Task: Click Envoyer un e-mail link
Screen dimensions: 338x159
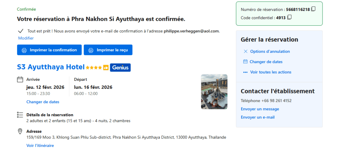Action: 257,117
